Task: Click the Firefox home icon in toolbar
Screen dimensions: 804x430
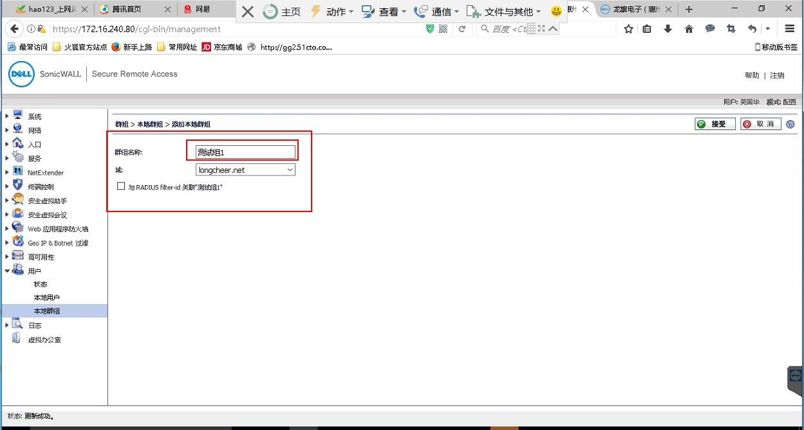Action: click(x=689, y=29)
